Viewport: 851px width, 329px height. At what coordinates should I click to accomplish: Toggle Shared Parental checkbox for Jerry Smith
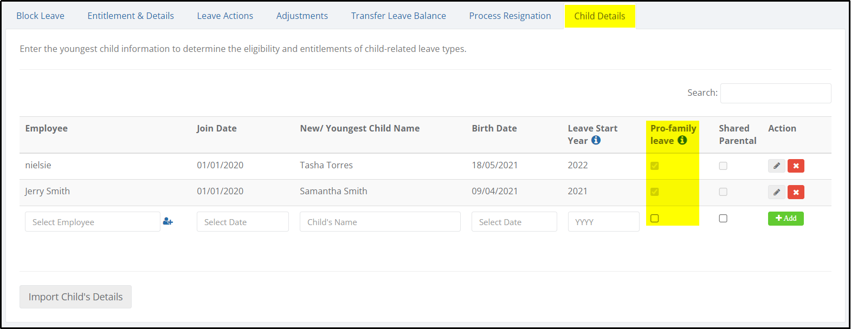723,192
